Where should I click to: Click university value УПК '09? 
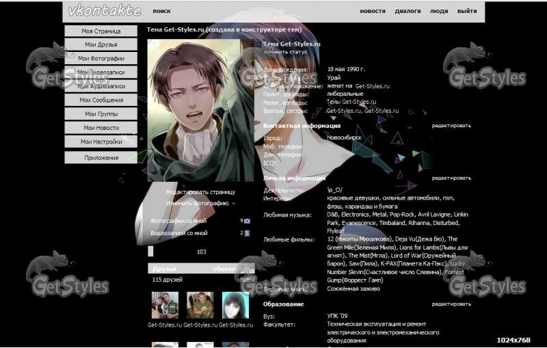click(337, 316)
